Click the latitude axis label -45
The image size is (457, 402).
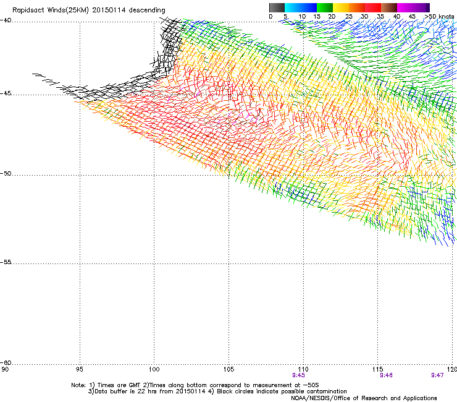6,93
